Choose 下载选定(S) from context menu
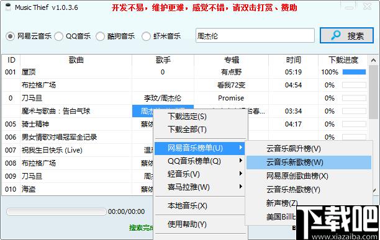This screenshot has height=240, width=380. point(187,117)
